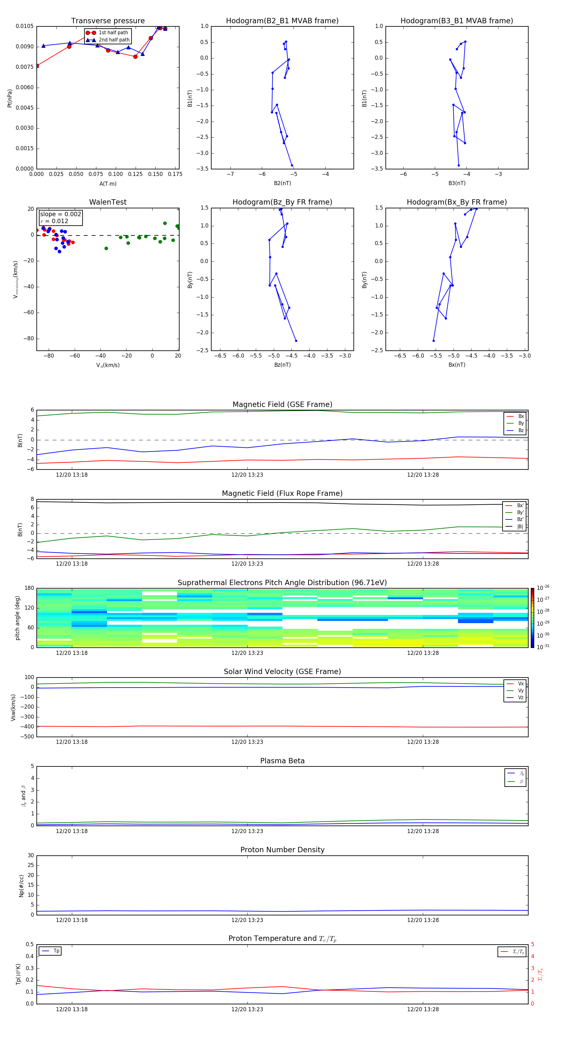Click the "Vremaining(km/s)" y-axis label
Viewport: 565px width, 1037px height.
(15, 279)
